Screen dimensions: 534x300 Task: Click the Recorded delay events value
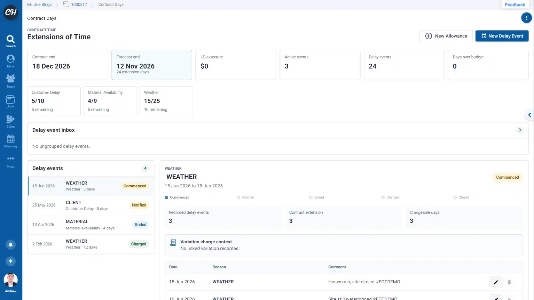tap(170, 221)
